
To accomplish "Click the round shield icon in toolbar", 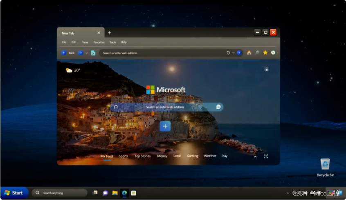I will pos(273,53).
